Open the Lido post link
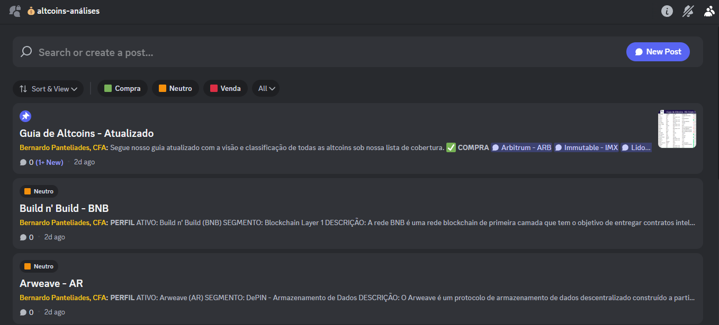Viewport: 719px width, 325px height. tap(636, 148)
